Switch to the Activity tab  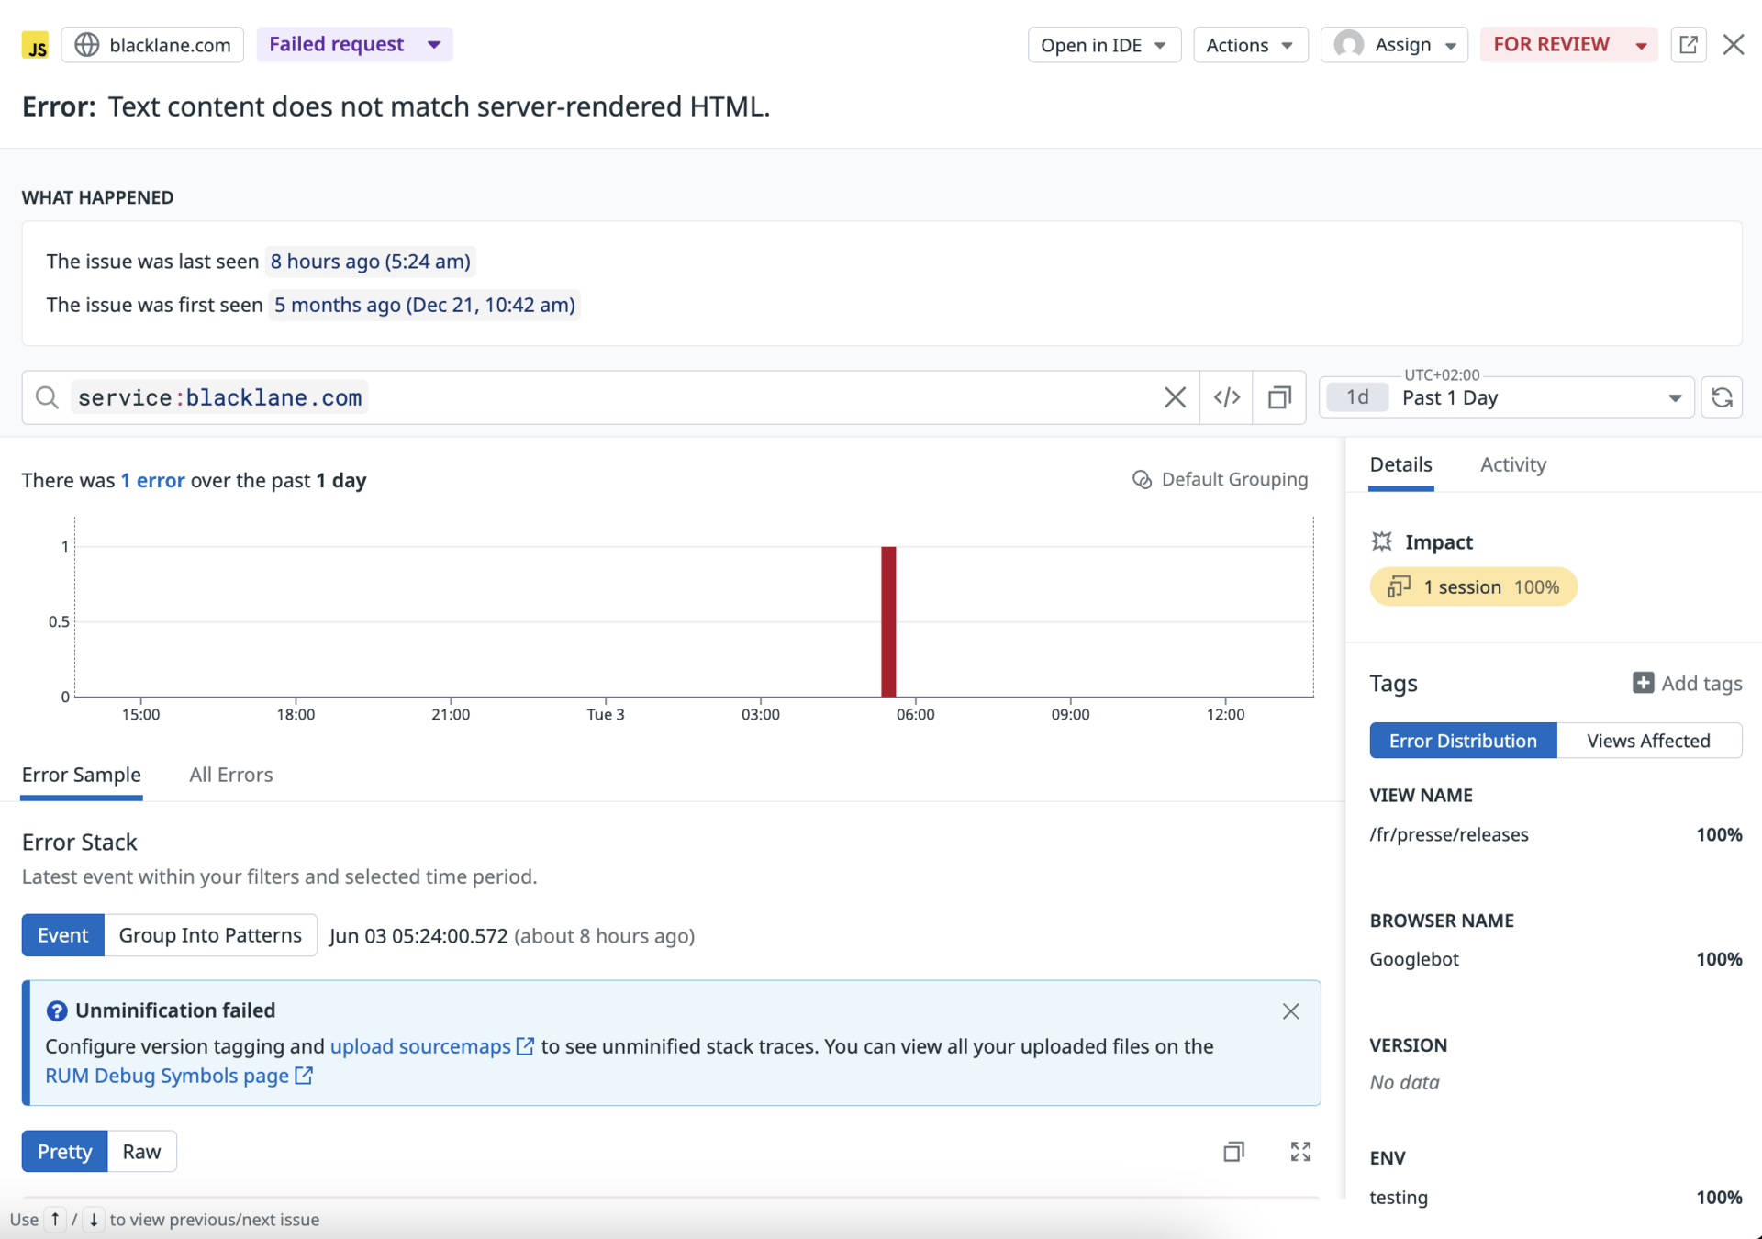pyautogui.click(x=1512, y=464)
